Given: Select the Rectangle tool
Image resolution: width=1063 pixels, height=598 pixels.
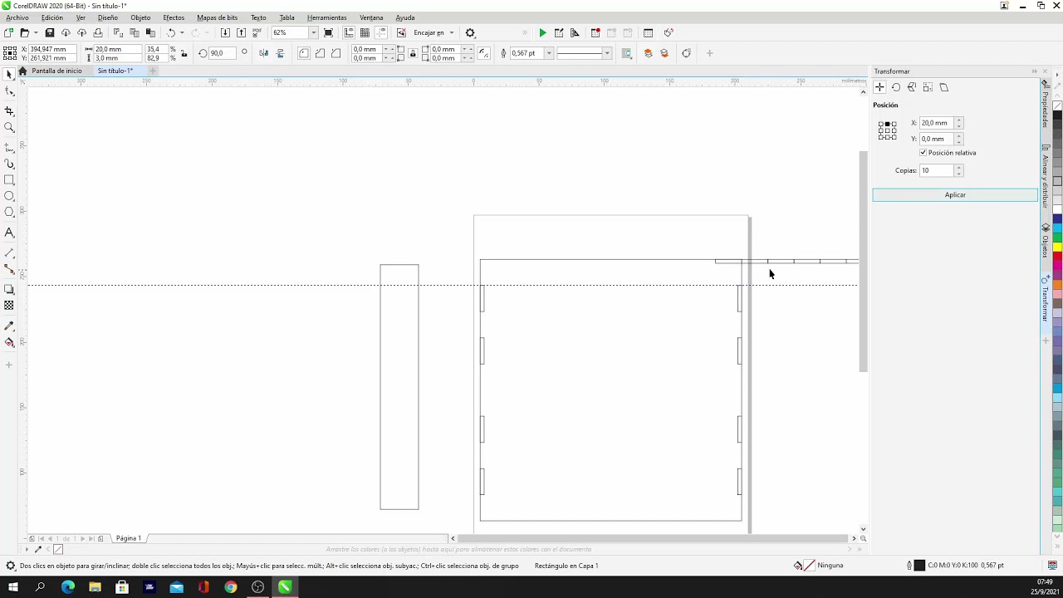Looking at the screenshot, I should coord(9,179).
